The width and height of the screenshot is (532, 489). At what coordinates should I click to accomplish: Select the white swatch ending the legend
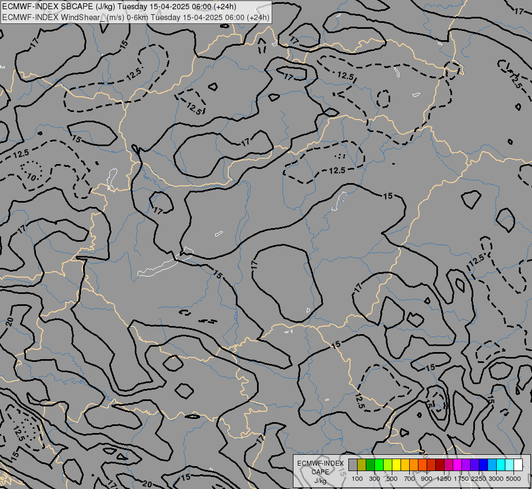(518, 465)
